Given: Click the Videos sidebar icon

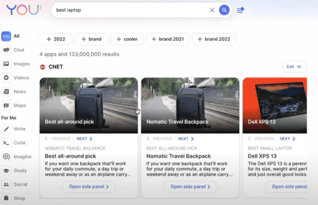Looking at the screenshot, I should pos(6,78).
